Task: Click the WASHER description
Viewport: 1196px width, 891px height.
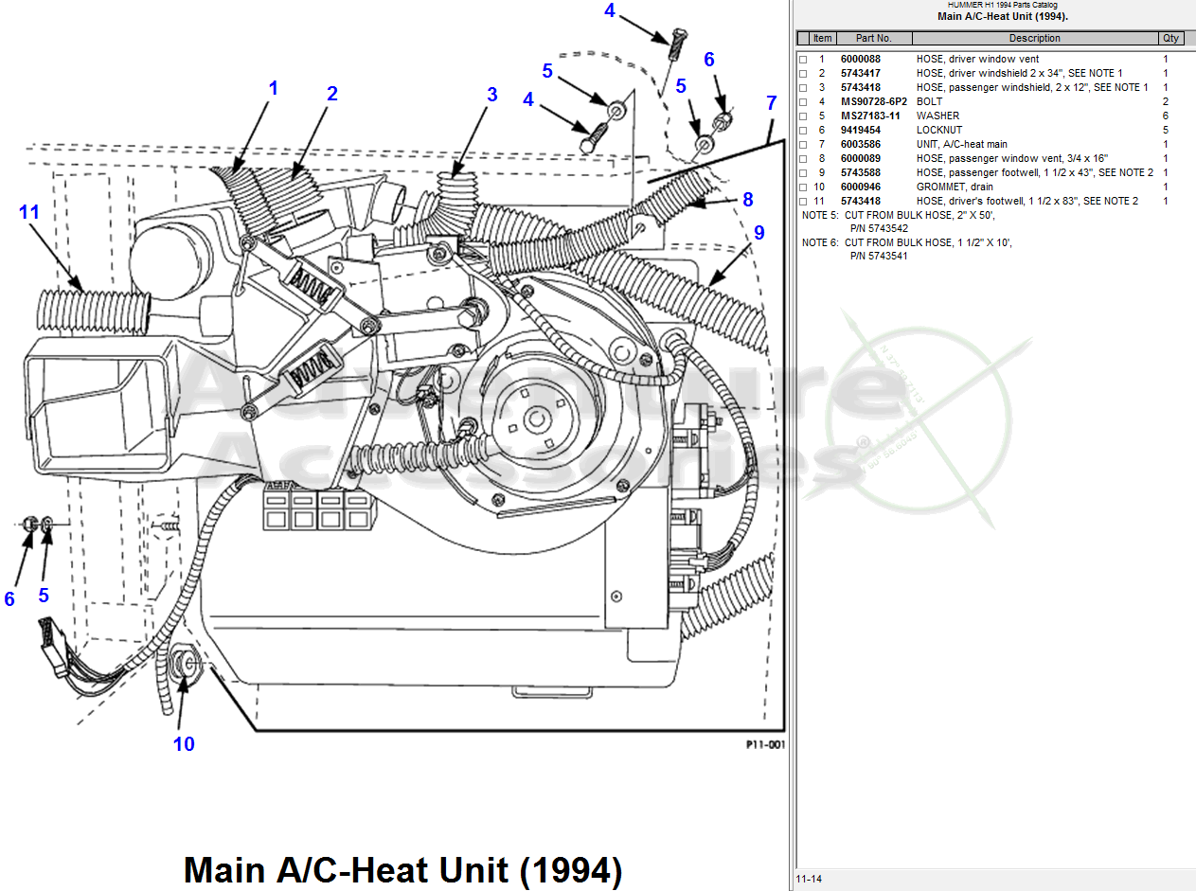Action: tap(937, 116)
